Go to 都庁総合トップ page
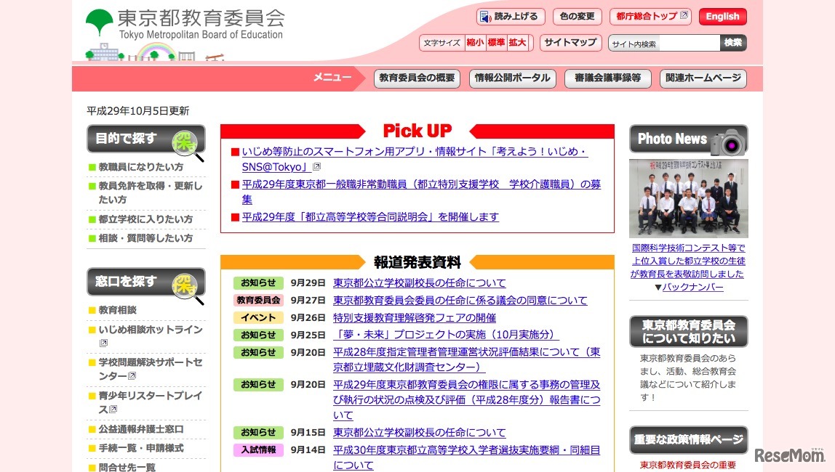835x472 pixels. tap(650, 17)
